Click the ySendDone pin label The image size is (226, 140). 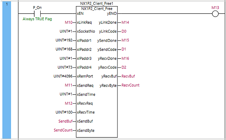(107, 41)
